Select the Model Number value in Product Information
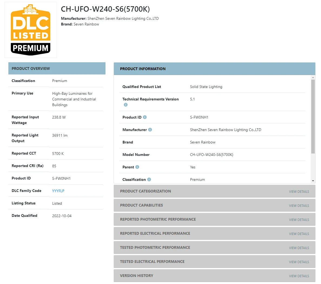Image resolution: width=321 pixels, height=284 pixels. click(211, 155)
